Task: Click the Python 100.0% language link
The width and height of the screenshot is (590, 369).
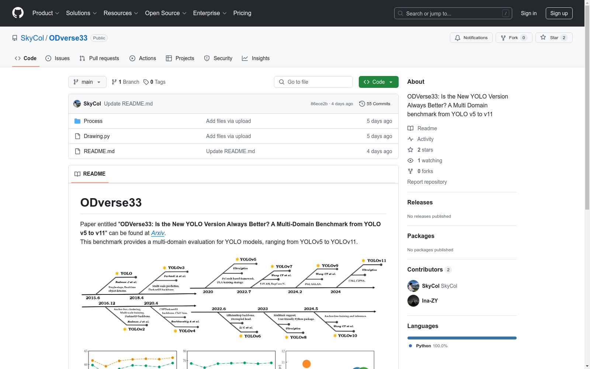Action: point(428,346)
